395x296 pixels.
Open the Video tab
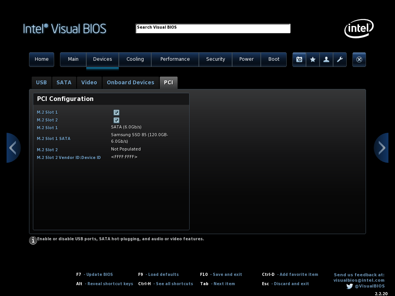pyautogui.click(x=89, y=83)
